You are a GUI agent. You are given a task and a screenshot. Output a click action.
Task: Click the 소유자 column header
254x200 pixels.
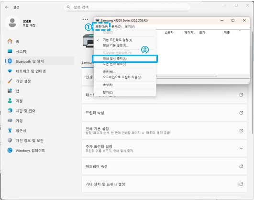(169, 33)
